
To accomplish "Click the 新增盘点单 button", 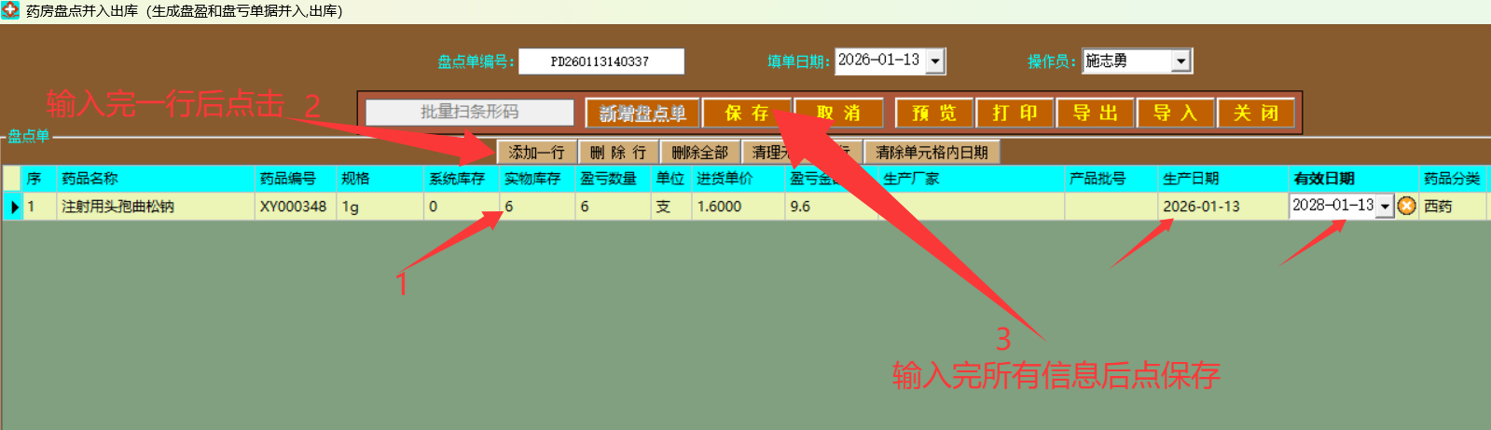I will 642,114.
